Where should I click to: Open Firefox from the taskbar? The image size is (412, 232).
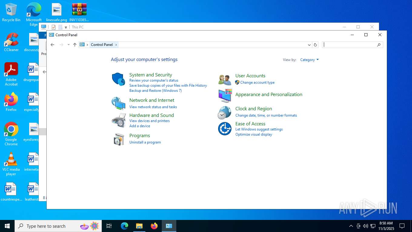point(154,226)
